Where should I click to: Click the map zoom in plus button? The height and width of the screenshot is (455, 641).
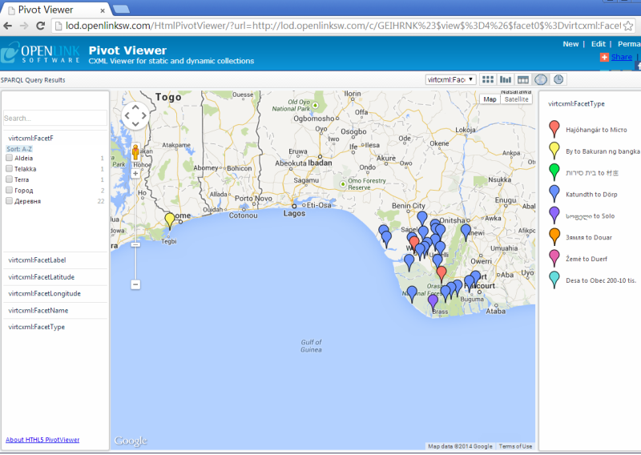point(135,173)
